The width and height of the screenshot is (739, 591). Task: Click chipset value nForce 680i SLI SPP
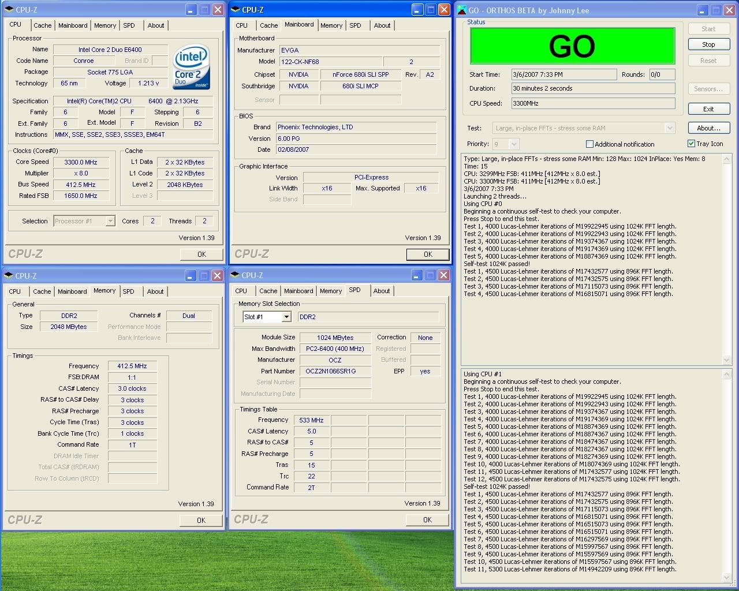(x=360, y=74)
